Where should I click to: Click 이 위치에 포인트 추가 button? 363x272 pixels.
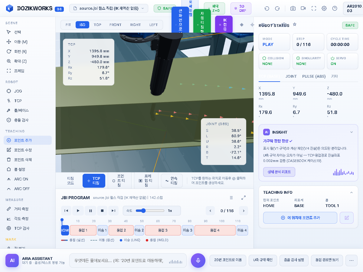tap(300, 218)
